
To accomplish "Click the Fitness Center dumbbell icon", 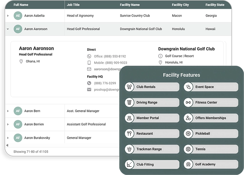I will 188,102.
